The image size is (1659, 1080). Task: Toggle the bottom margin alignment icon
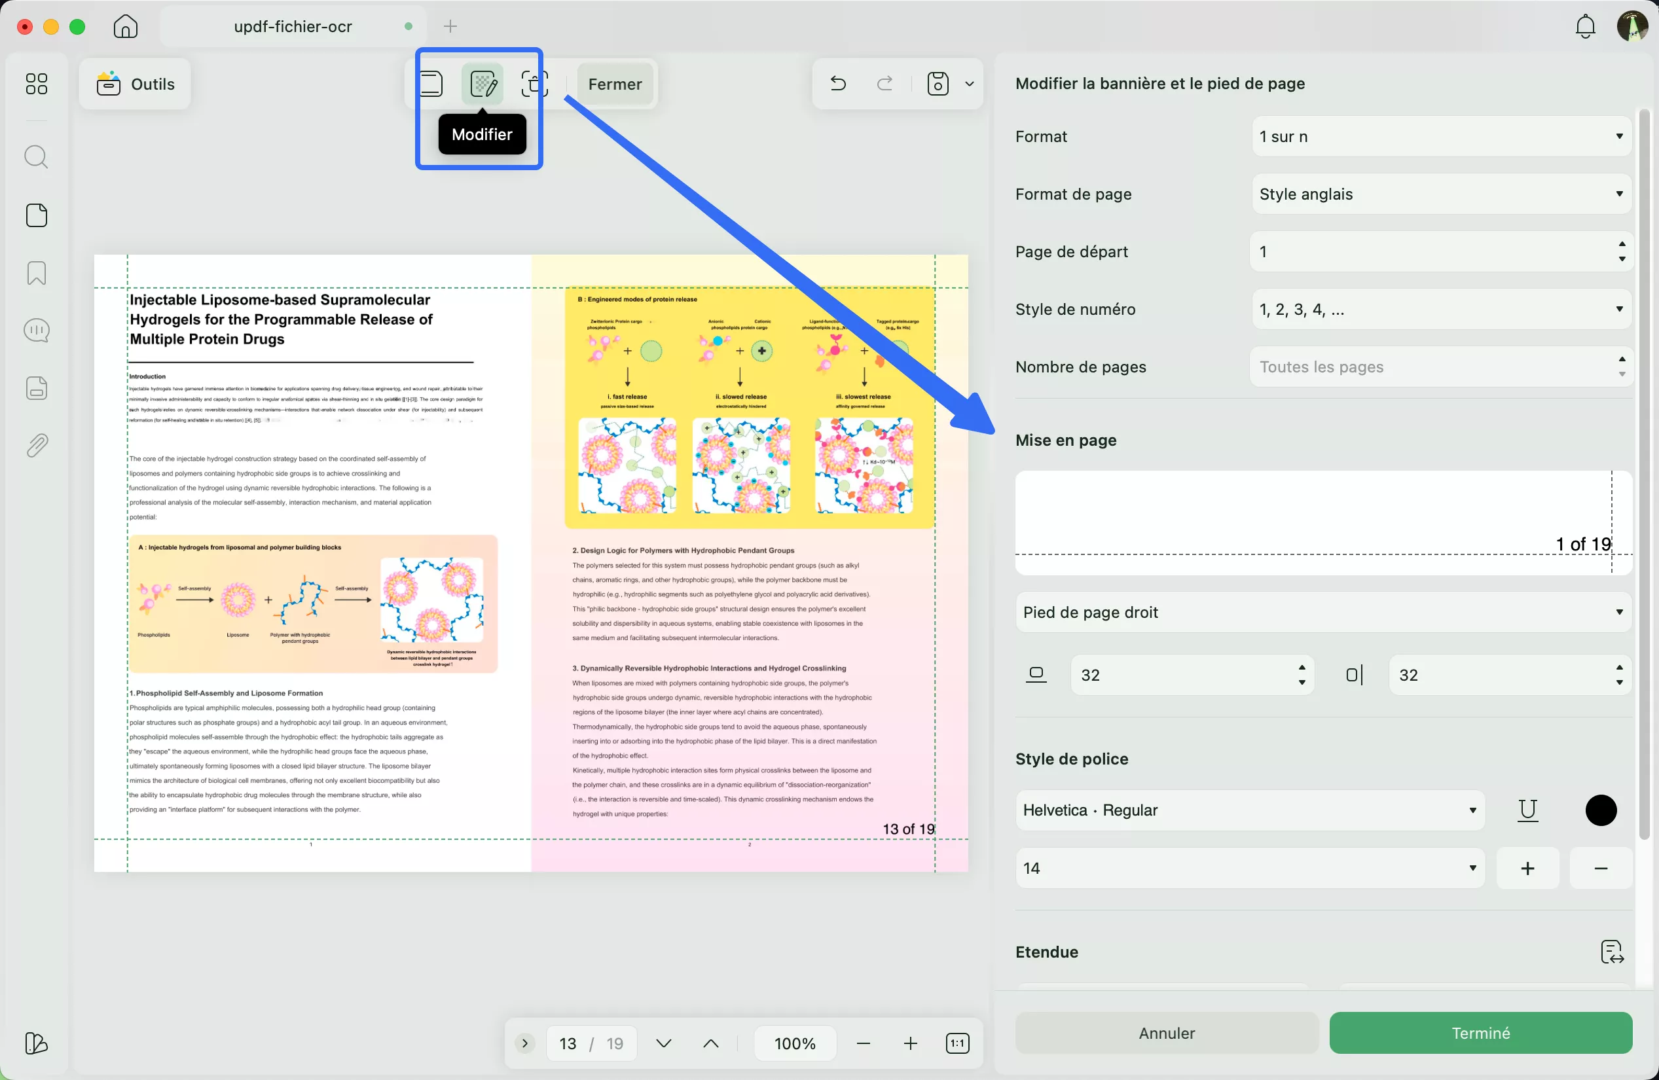1037,674
